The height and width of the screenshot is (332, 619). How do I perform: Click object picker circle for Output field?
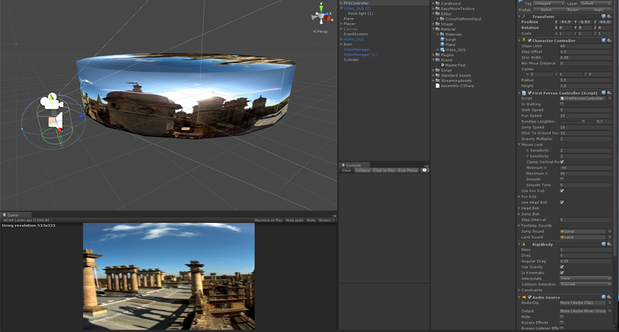pos(609,311)
